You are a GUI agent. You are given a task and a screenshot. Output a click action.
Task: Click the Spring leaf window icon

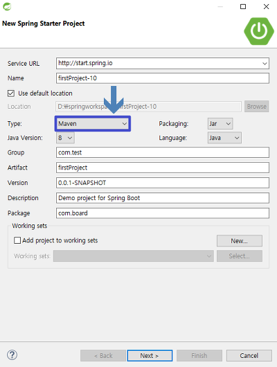tap(7, 6)
